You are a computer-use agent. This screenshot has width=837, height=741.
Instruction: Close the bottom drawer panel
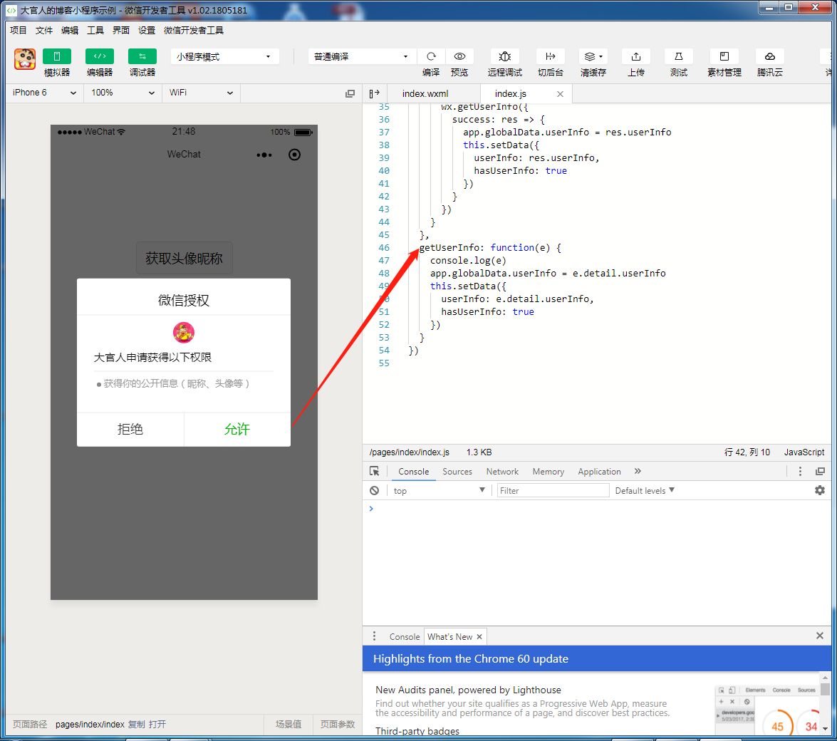click(x=820, y=636)
